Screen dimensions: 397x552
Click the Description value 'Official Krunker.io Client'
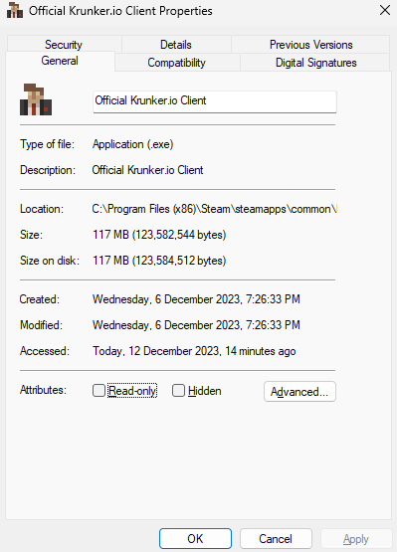[x=147, y=170]
